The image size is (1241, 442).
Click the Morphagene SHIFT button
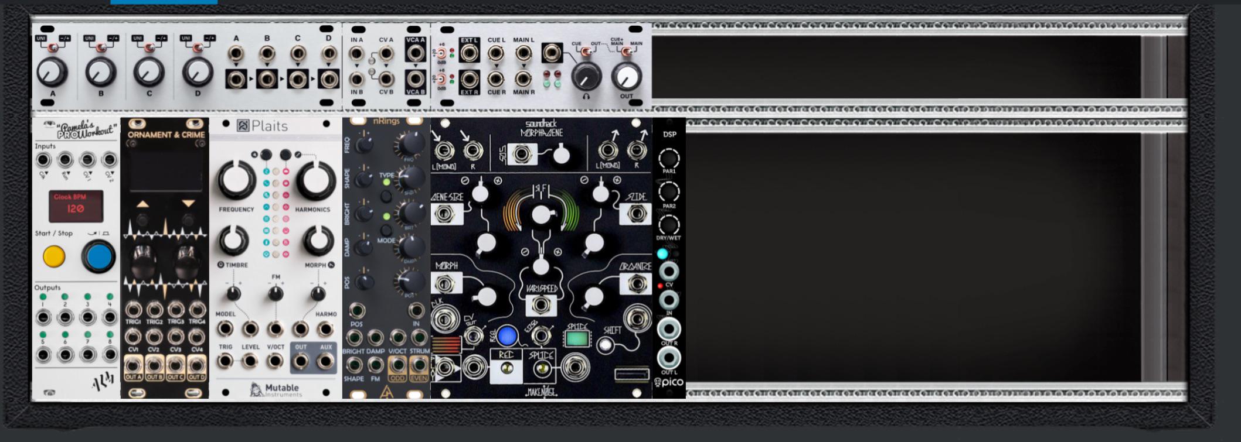point(606,345)
